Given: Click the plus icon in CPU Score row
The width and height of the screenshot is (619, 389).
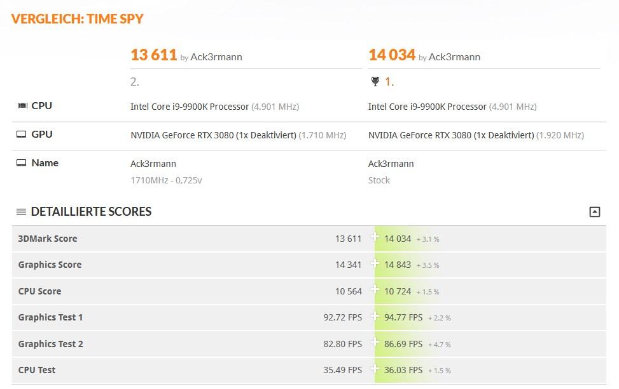Looking at the screenshot, I should click(375, 290).
